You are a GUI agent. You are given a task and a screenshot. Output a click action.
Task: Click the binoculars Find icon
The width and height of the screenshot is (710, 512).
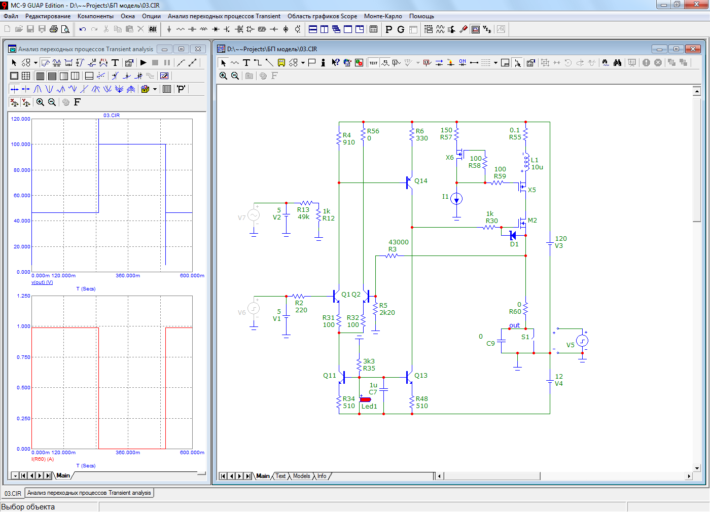tap(617, 63)
